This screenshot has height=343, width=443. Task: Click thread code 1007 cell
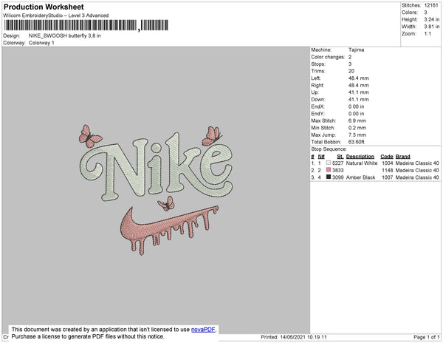(x=388, y=177)
